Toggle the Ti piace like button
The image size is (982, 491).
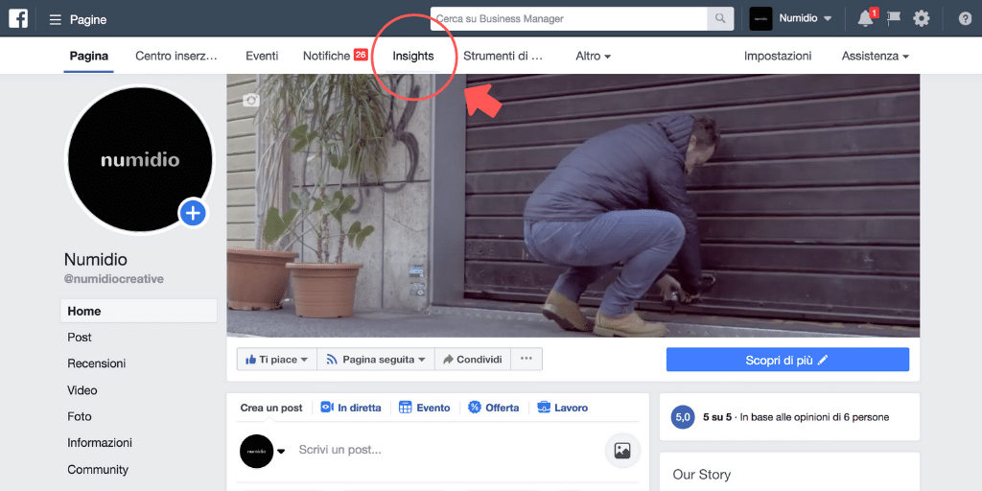pos(277,360)
